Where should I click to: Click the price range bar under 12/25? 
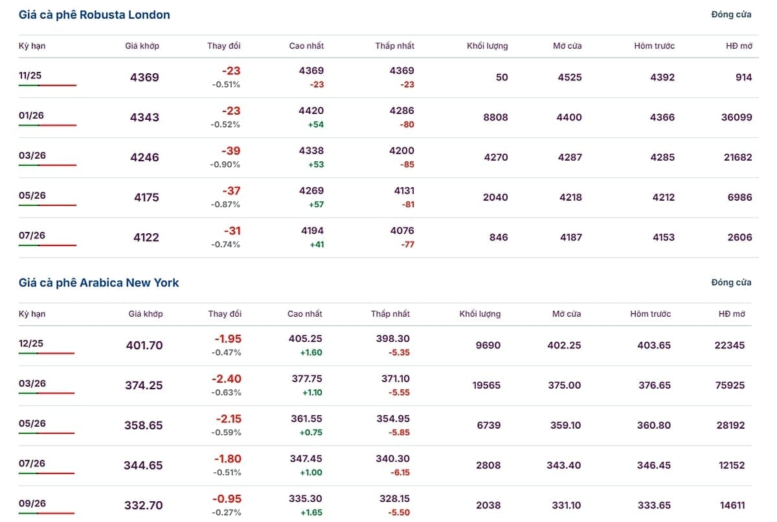[x=47, y=354]
